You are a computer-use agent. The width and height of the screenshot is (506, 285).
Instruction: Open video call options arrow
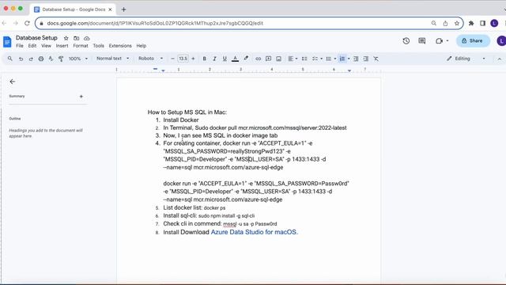(447, 41)
